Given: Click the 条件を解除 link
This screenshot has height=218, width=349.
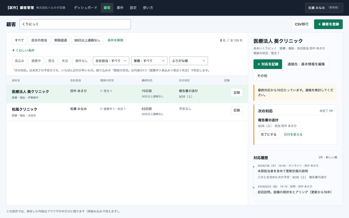Looking at the screenshot, I should (115, 40).
